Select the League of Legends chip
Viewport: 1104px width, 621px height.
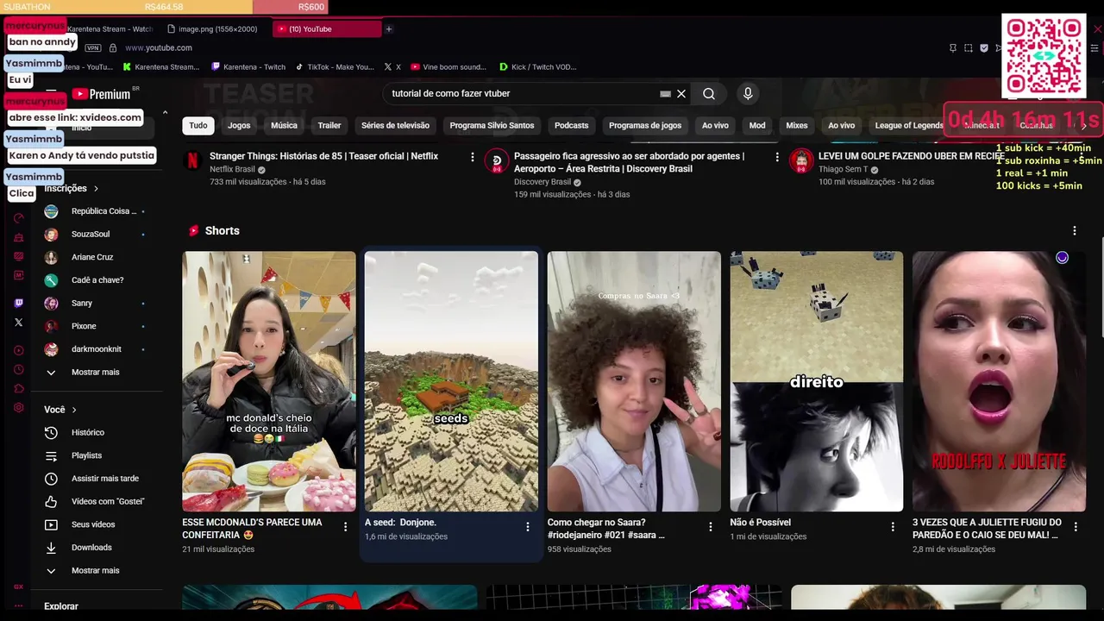point(909,126)
